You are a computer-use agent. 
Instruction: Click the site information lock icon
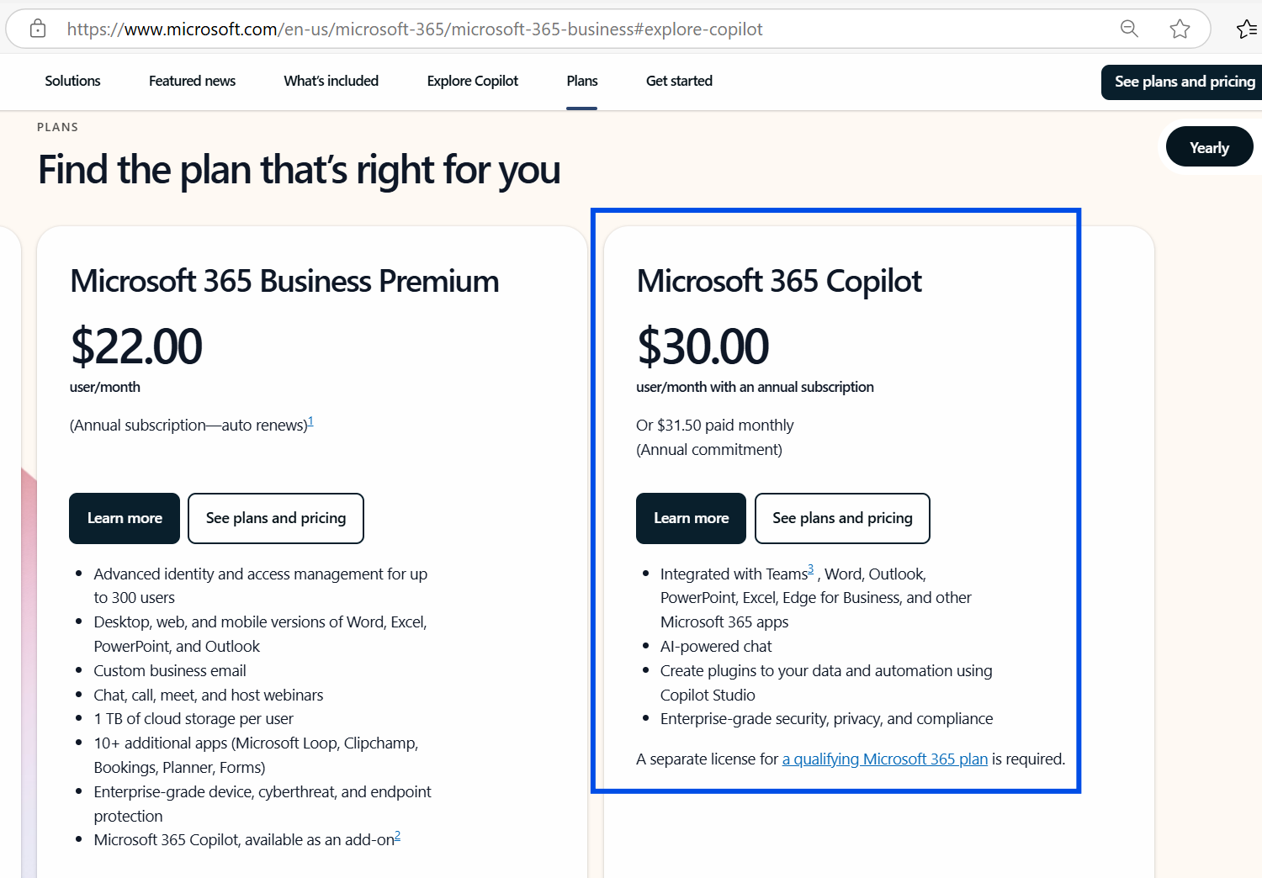[x=38, y=29]
